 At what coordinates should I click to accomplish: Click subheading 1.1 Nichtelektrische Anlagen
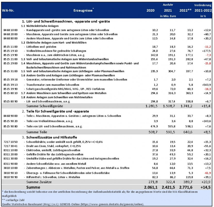point(39,26)
